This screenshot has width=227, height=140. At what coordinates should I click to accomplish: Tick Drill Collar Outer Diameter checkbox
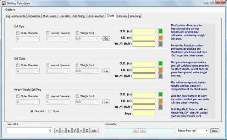(18, 65)
